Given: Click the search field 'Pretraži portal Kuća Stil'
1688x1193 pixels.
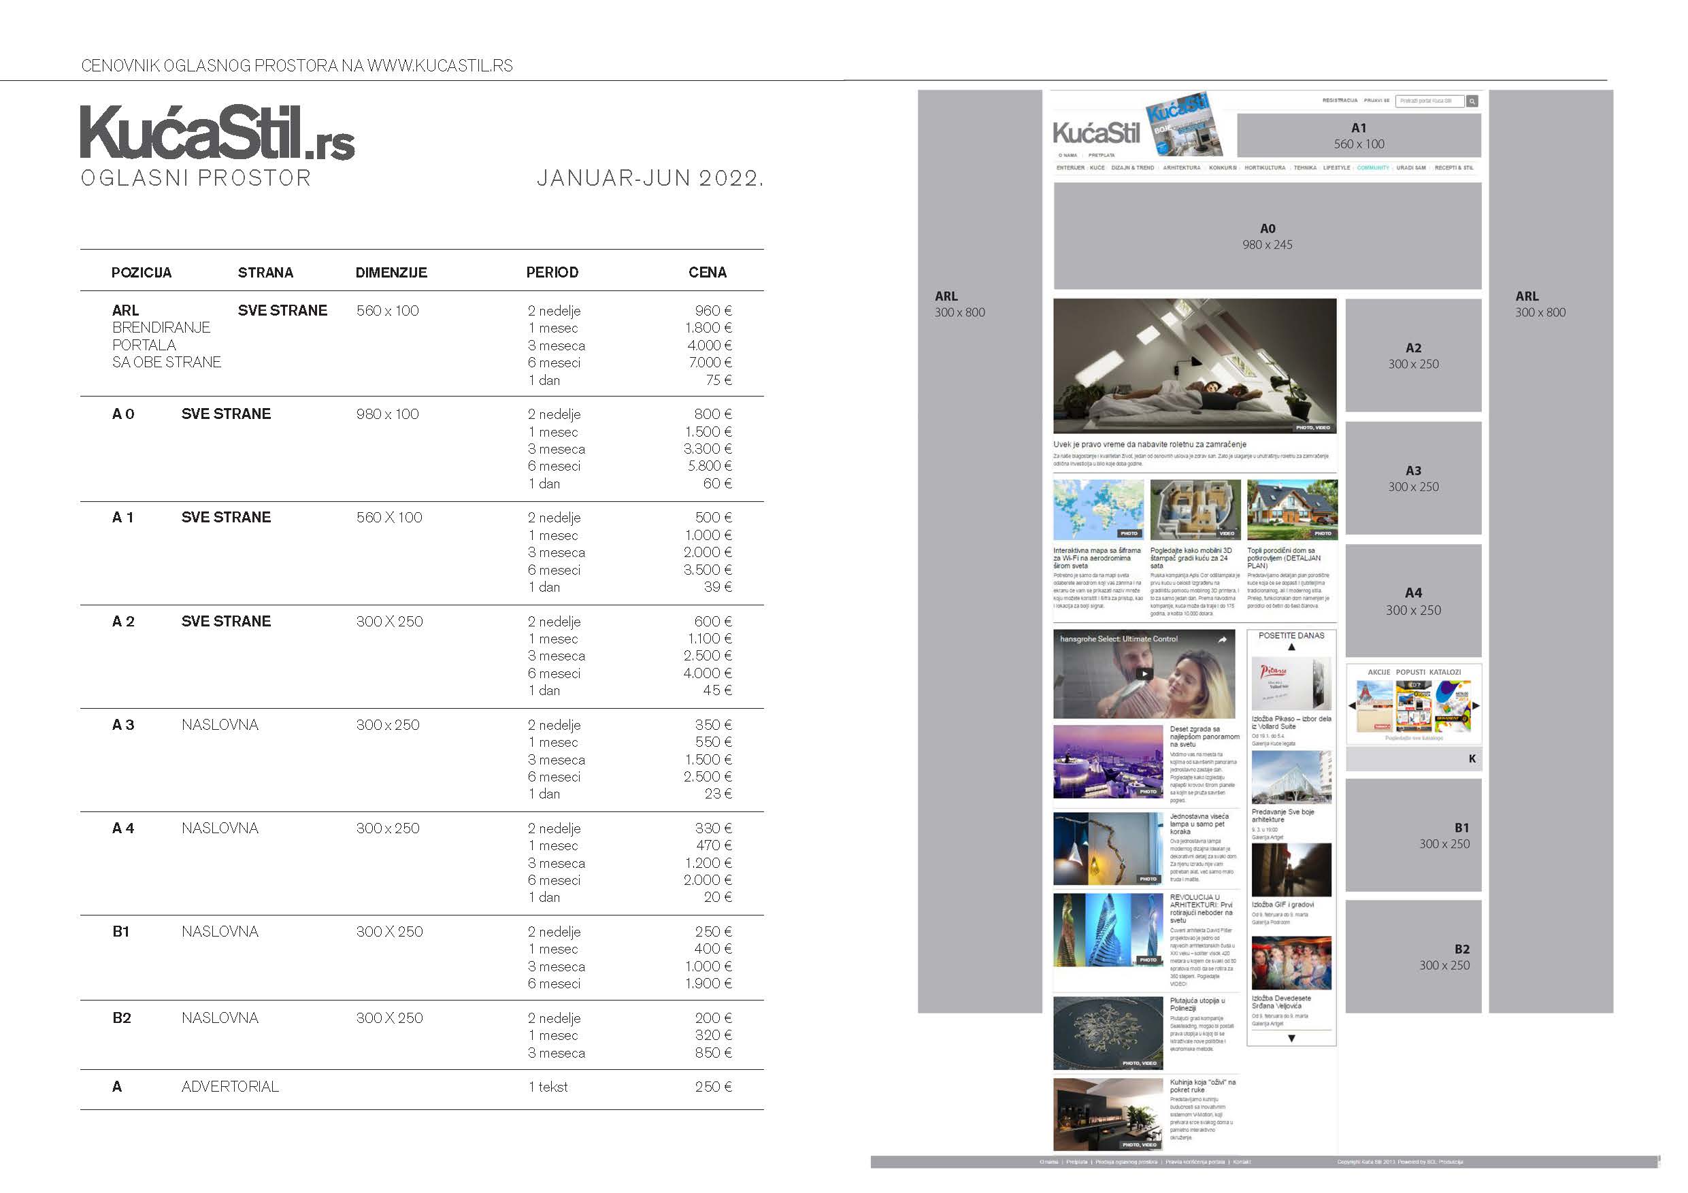Looking at the screenshot, I should coord(1429,101).
